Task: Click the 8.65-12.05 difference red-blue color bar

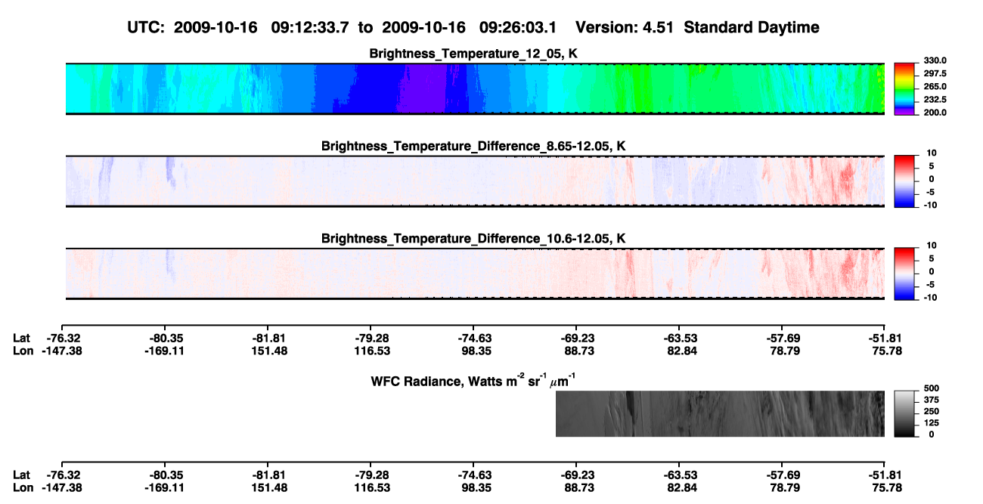Action: coord(904,181)
